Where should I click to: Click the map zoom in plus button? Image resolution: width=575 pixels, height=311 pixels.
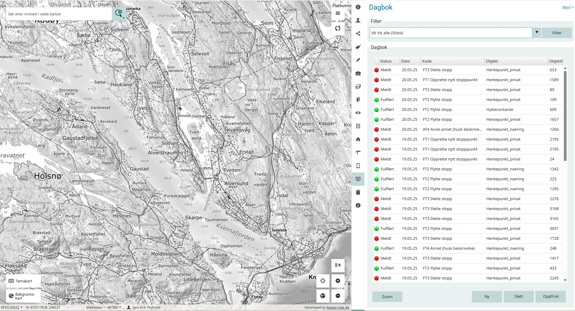338,281
